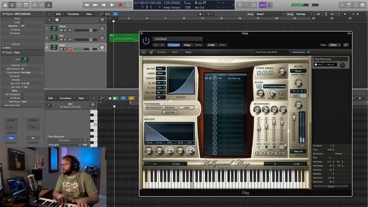Open the Mixer in the control bar
This screenshot has height=207, width=368.
[41, 5]
